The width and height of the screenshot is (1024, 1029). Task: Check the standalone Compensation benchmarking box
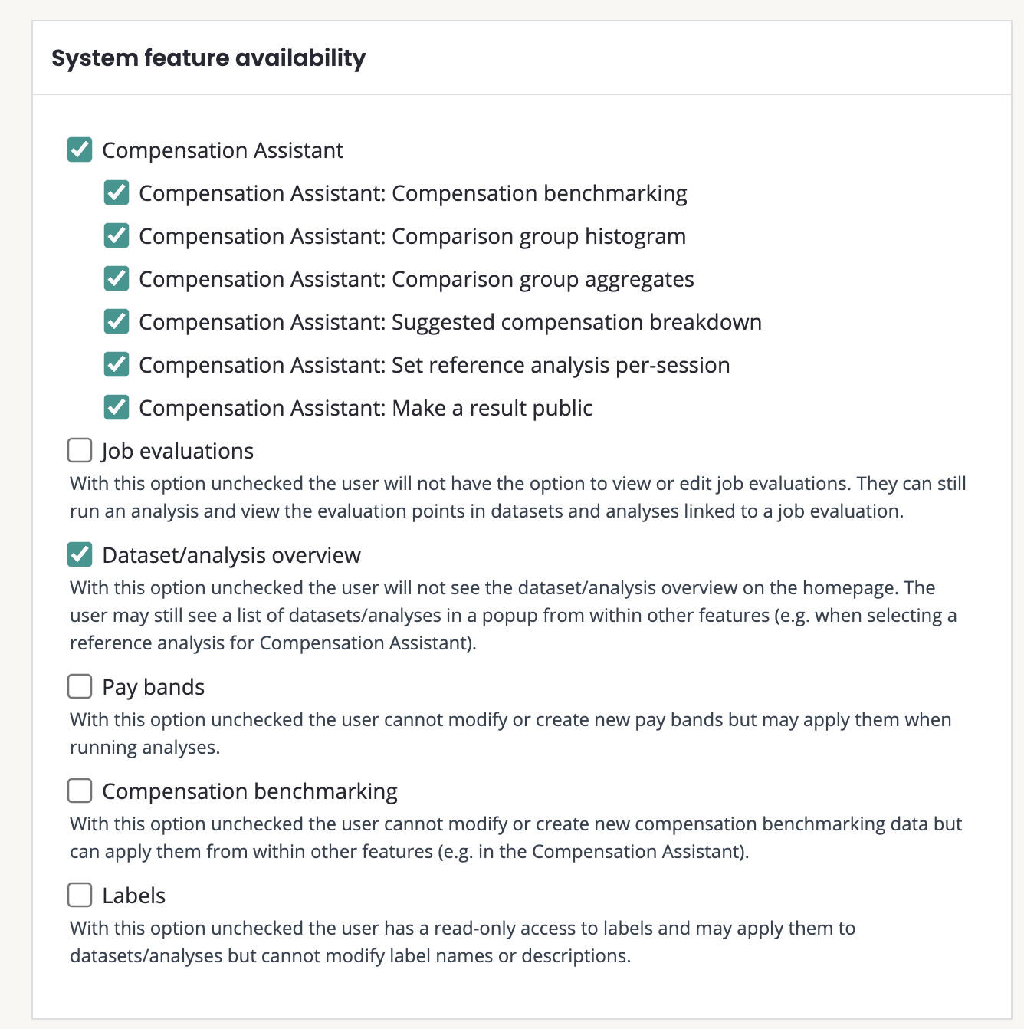80,791
